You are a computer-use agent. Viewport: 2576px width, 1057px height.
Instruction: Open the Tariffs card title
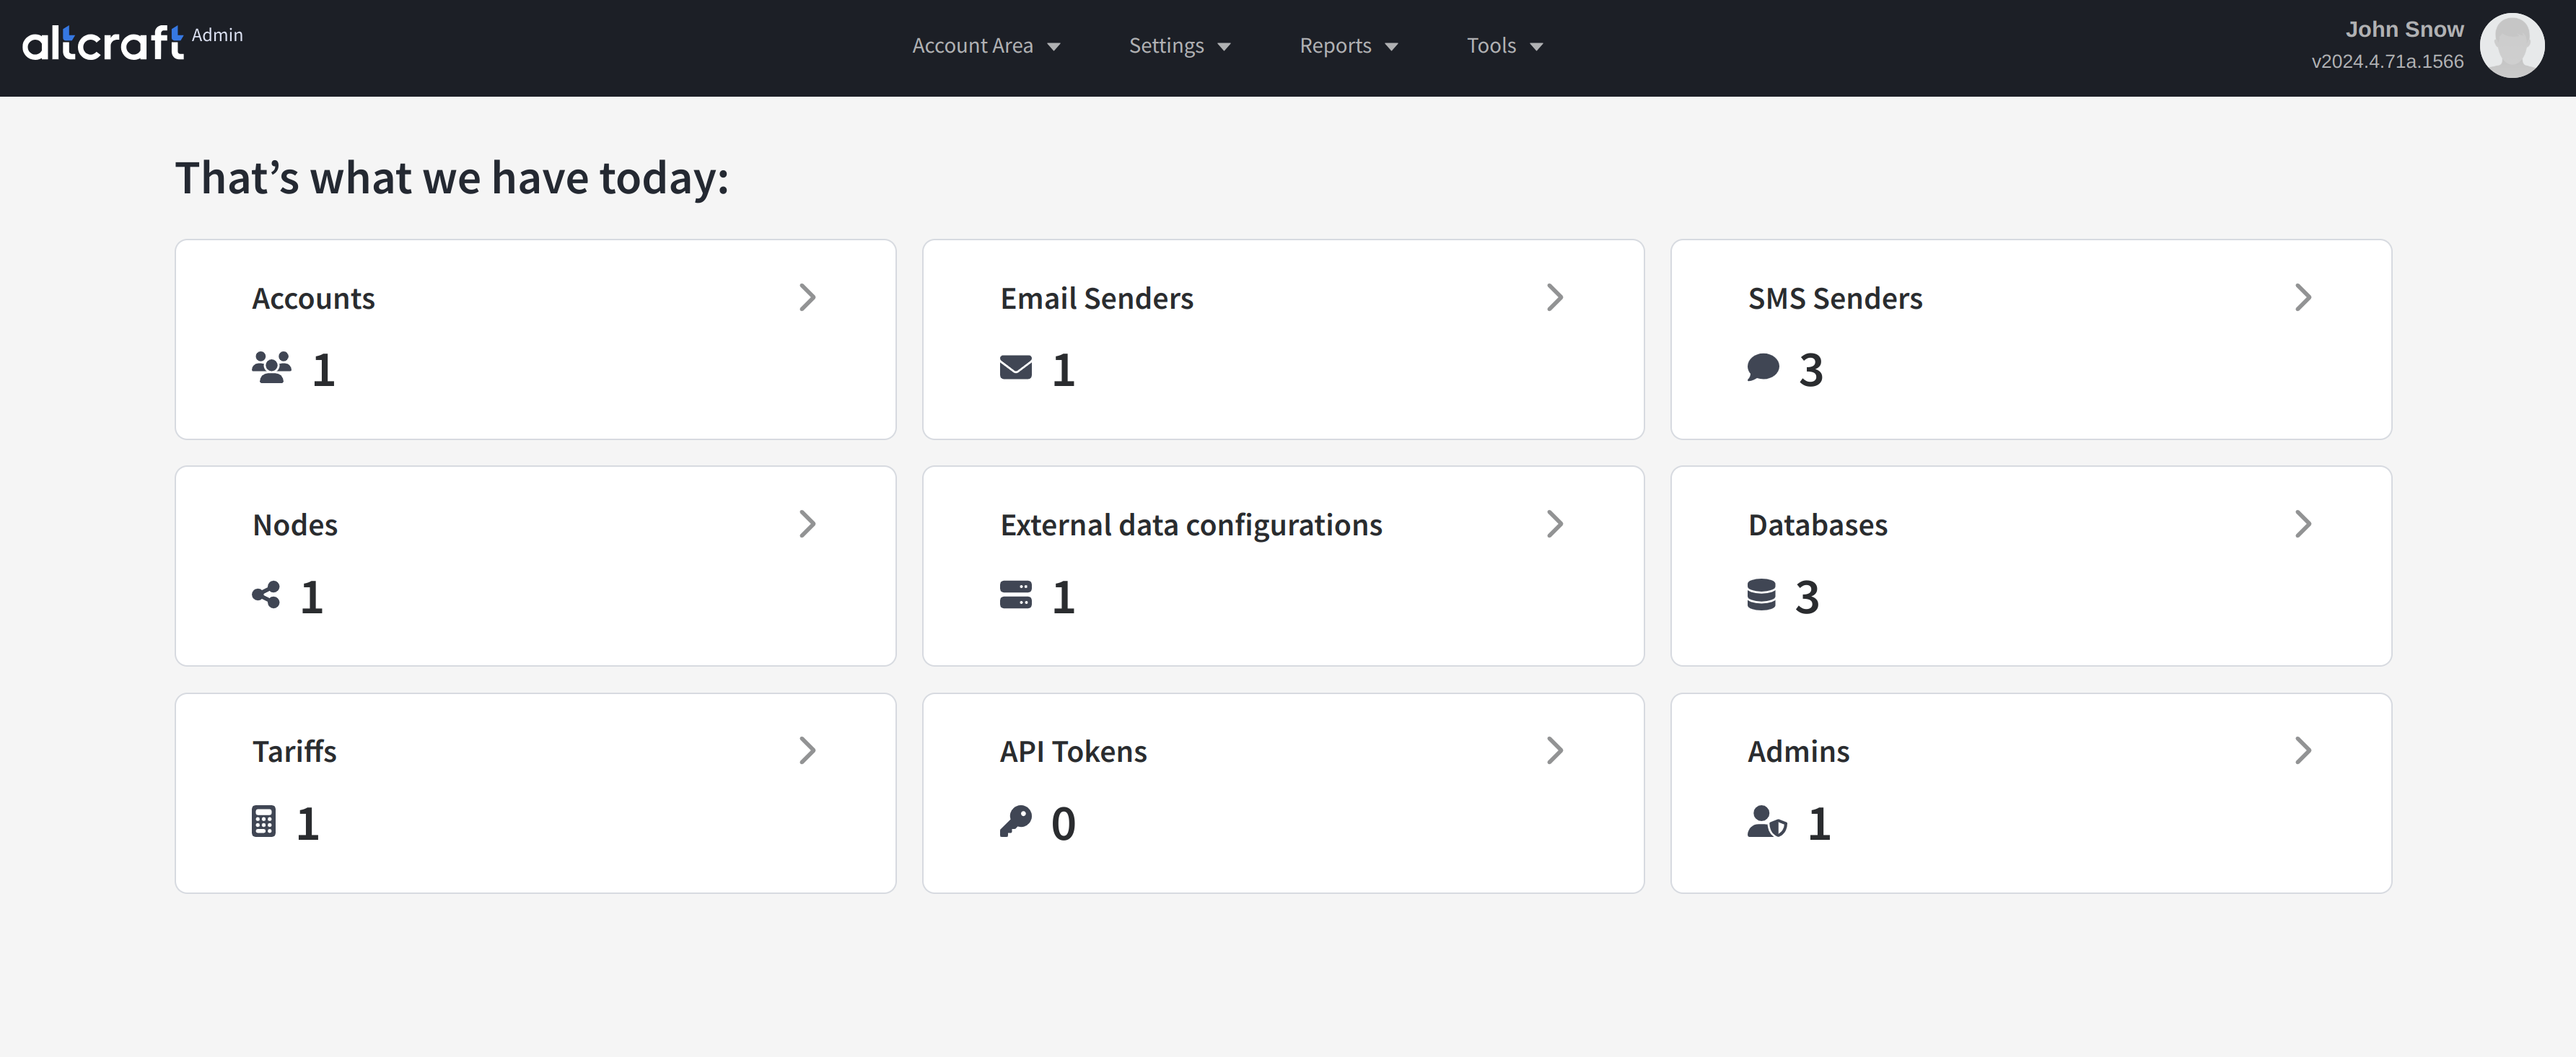point(294,752)
